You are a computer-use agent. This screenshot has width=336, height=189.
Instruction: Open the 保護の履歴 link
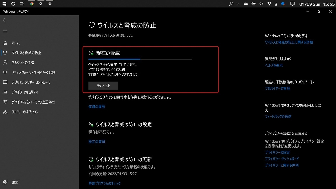(97, 107)
